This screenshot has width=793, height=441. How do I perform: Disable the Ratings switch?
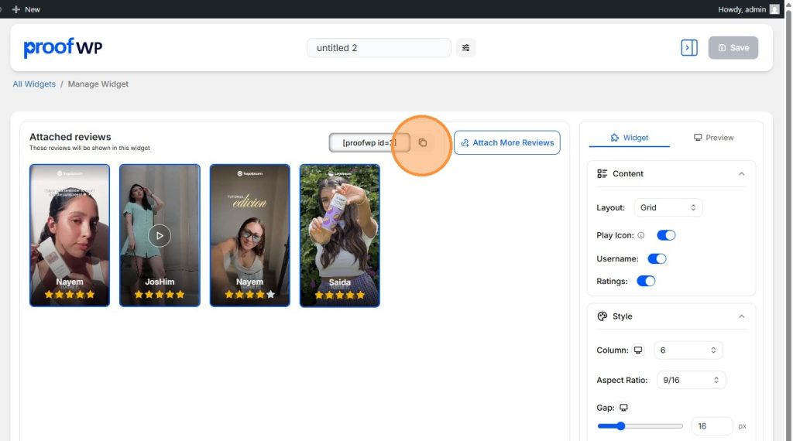[x=646, y=281]
